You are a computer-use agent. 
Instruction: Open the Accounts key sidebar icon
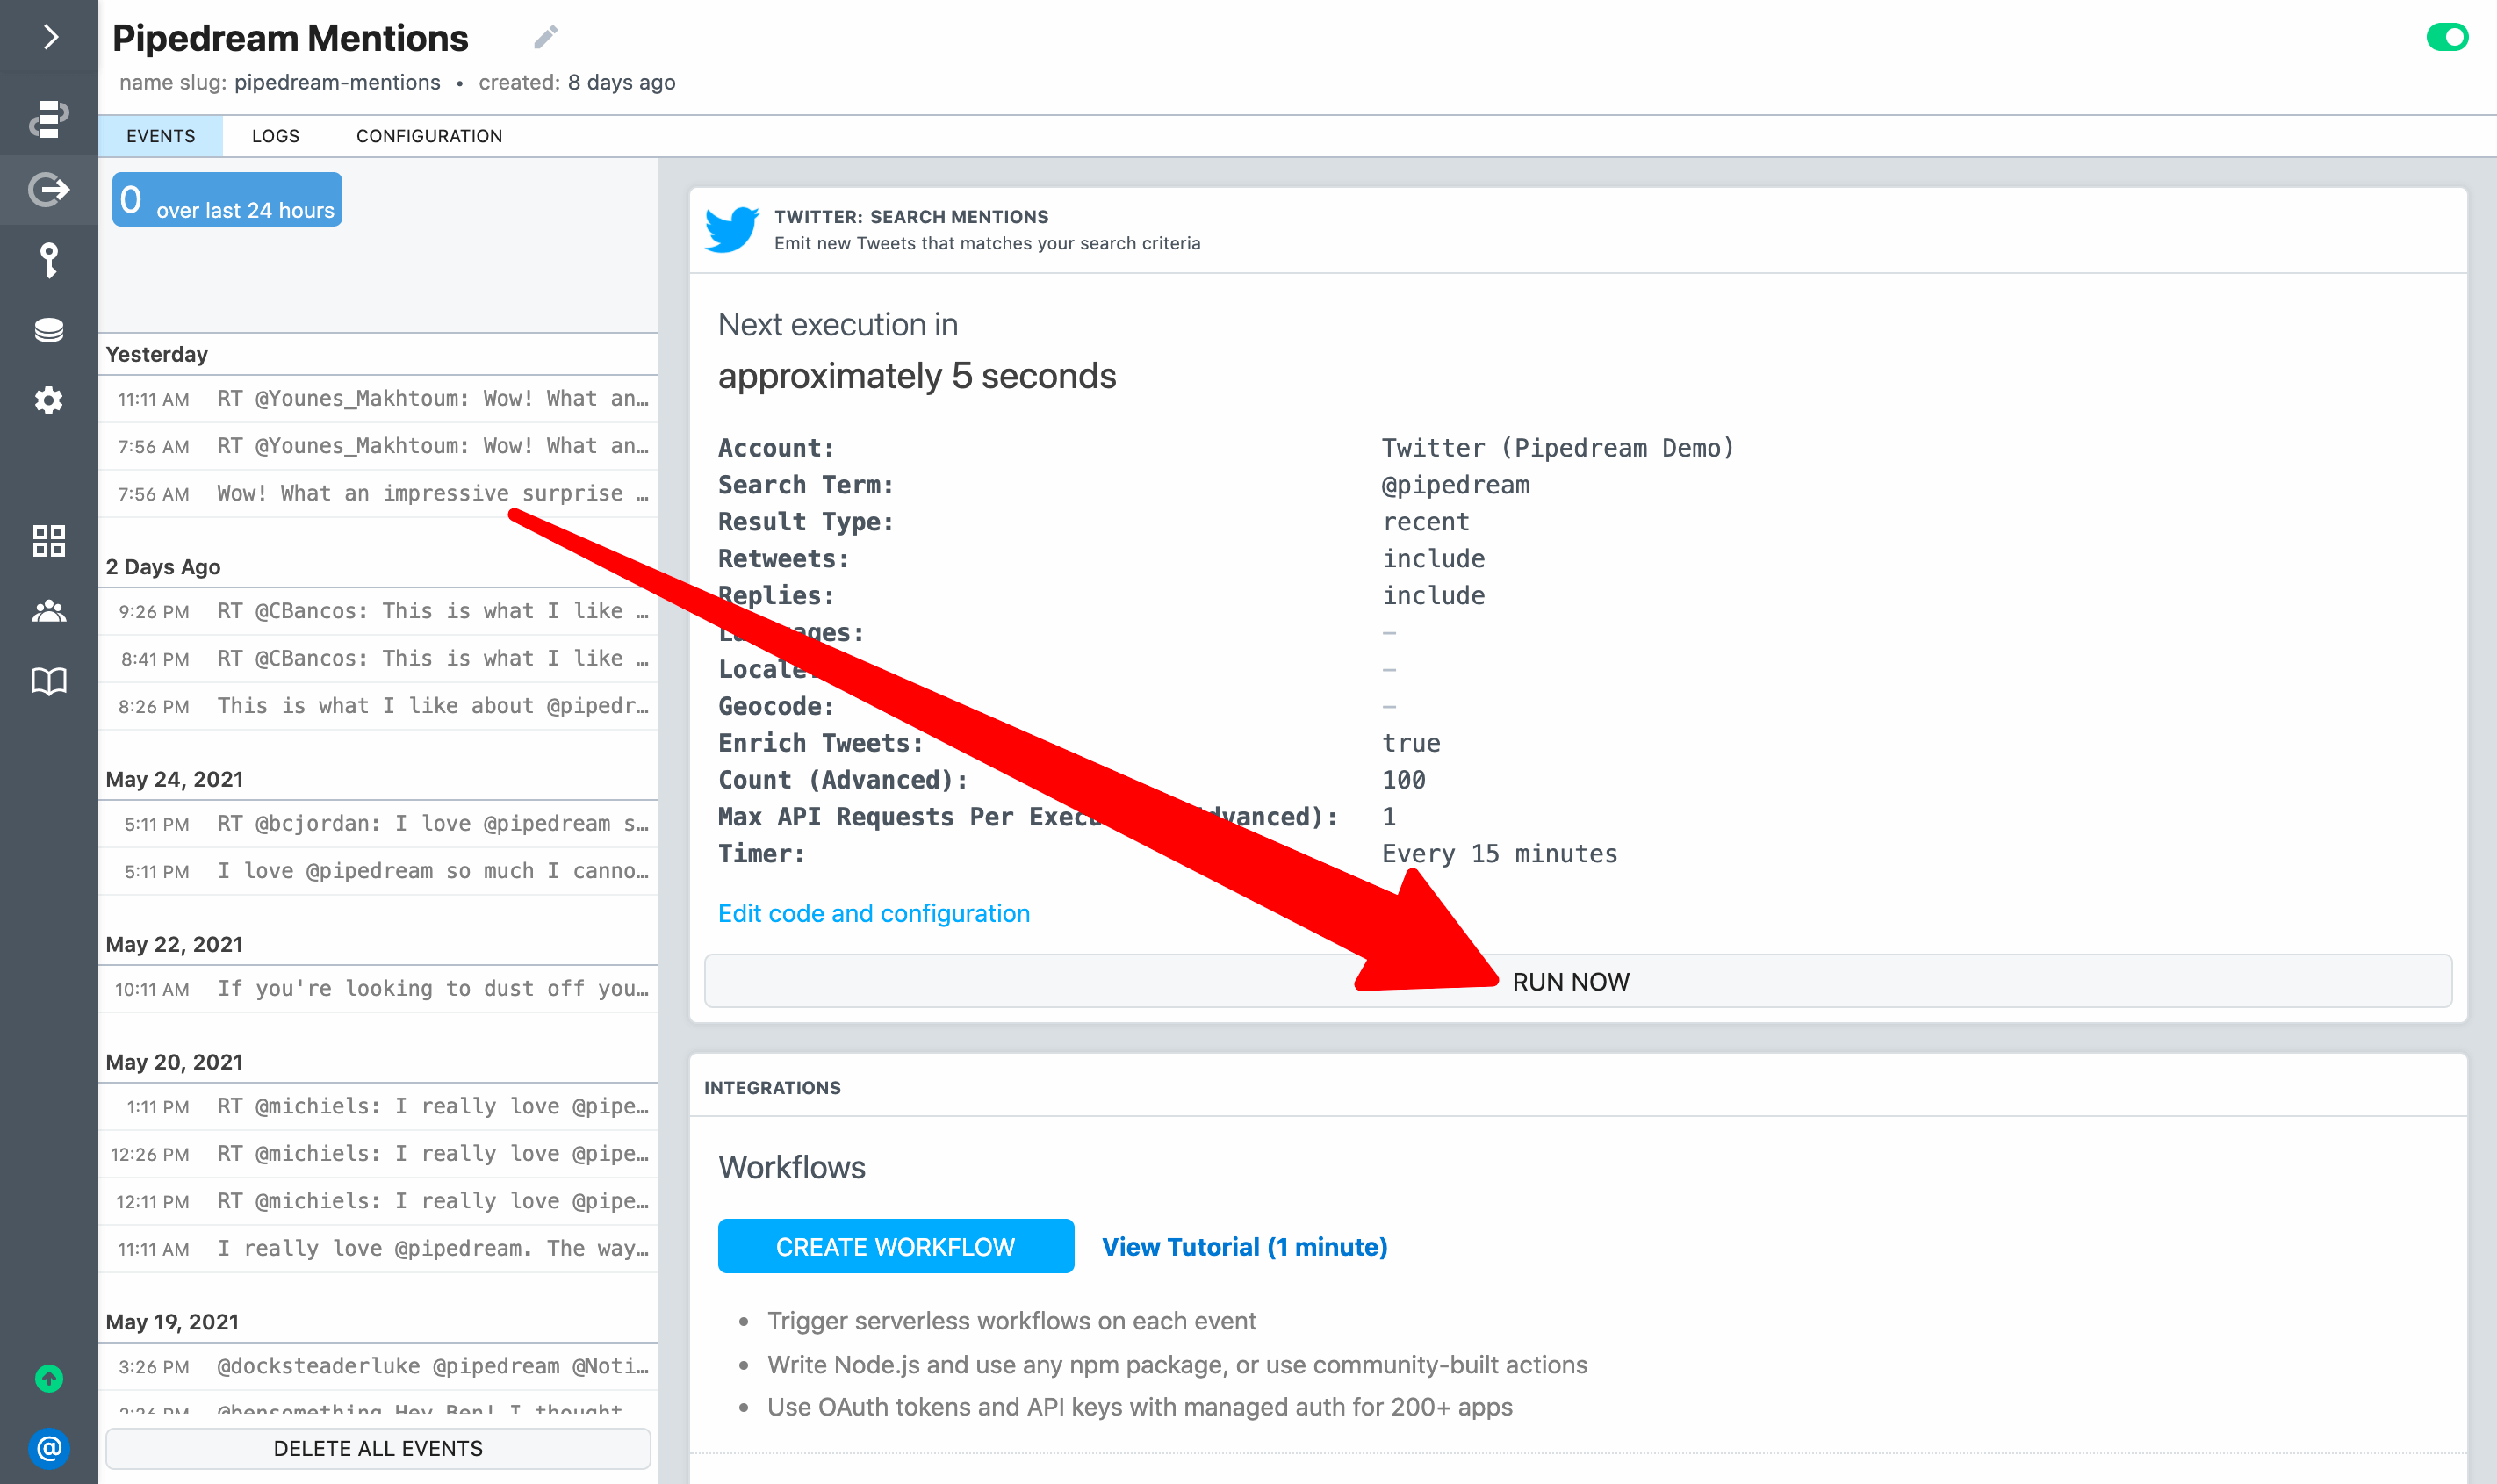pos(48,259)
